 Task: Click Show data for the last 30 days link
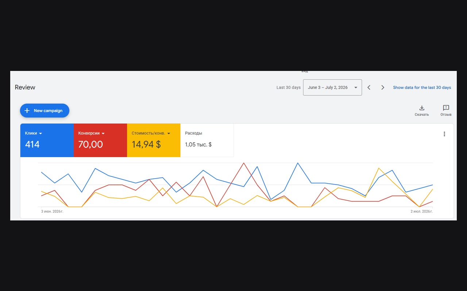click(422, 87)
